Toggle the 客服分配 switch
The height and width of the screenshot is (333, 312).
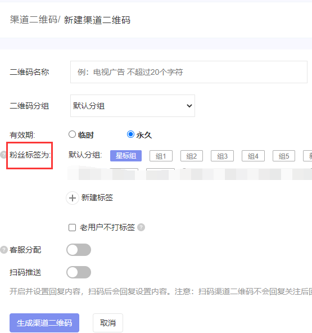click(x=79, y=250)
